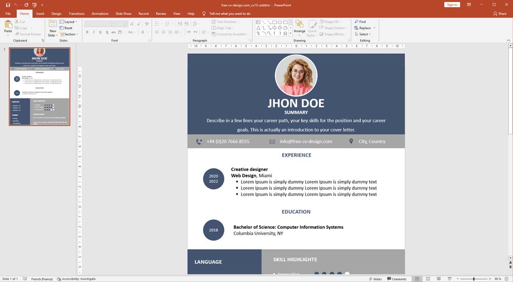The image size is (513, 282).
Task: Switch to the Insert tab
Action: 40,14
